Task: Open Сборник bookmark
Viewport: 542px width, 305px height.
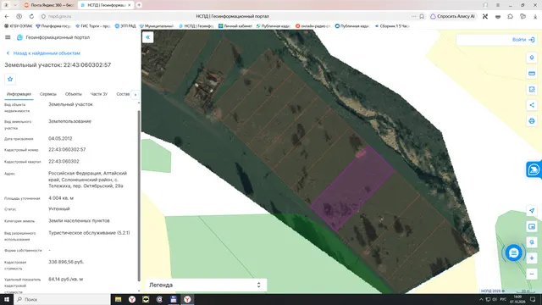Action: tap(391, 26)
